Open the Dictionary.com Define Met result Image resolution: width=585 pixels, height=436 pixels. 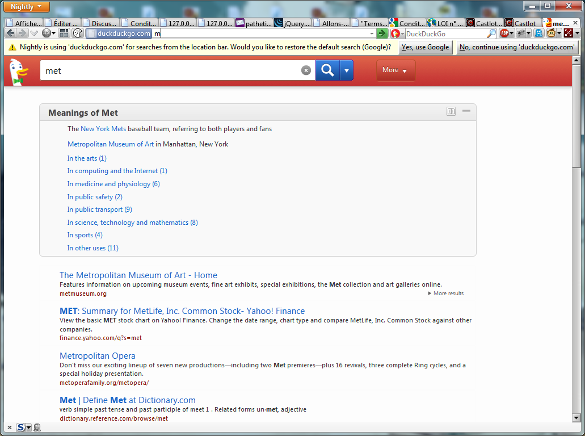click(128, 400)
